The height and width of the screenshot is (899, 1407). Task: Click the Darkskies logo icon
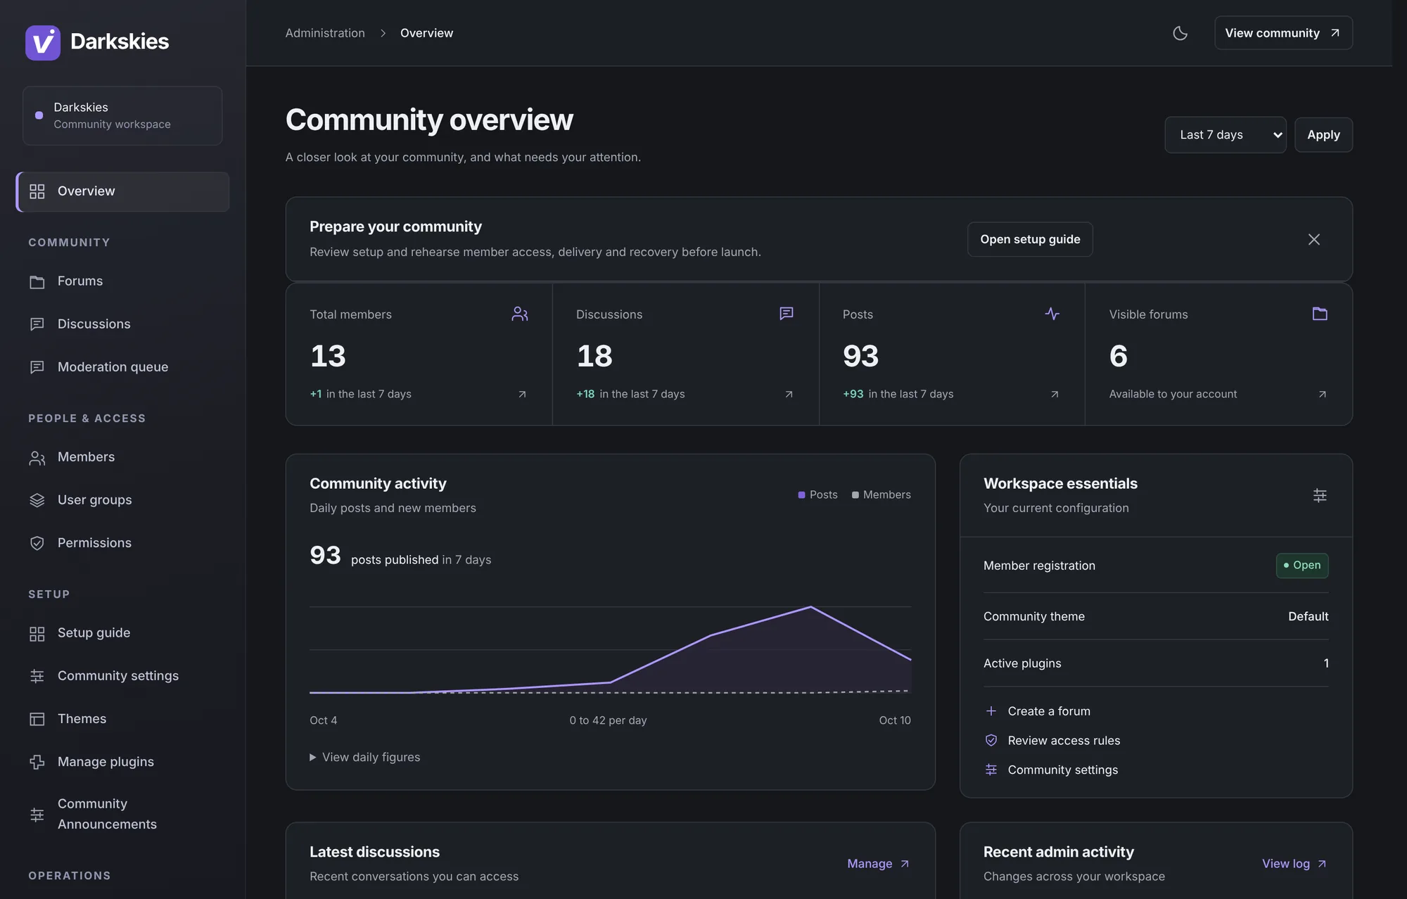[x=43, y=42]
